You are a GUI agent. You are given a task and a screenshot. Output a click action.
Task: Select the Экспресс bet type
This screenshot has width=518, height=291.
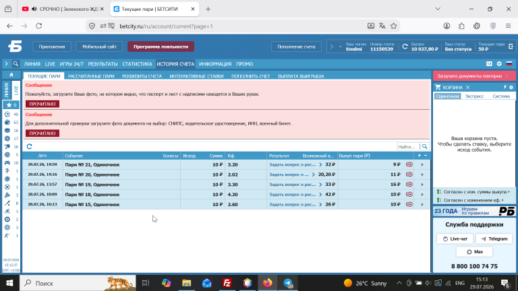pyautogui.click(x=474, y=96)
